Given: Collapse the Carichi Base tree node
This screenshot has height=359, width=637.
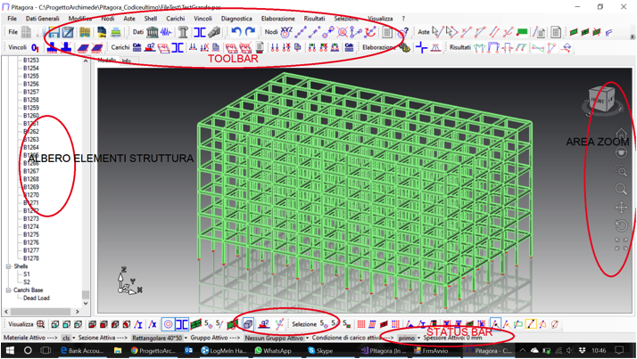Looking at the screenshot, I should click(x=9, y=290).
